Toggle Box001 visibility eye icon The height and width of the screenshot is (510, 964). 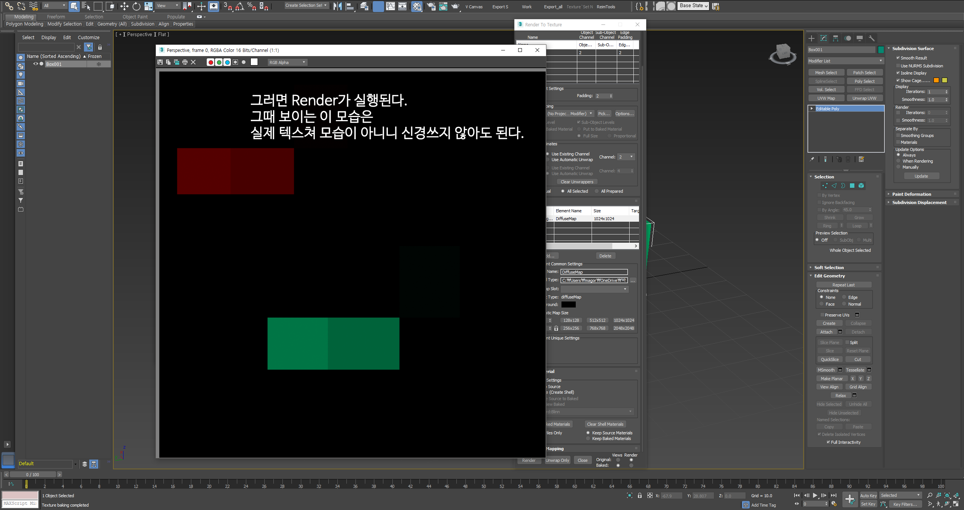click(x=36, y=64)
